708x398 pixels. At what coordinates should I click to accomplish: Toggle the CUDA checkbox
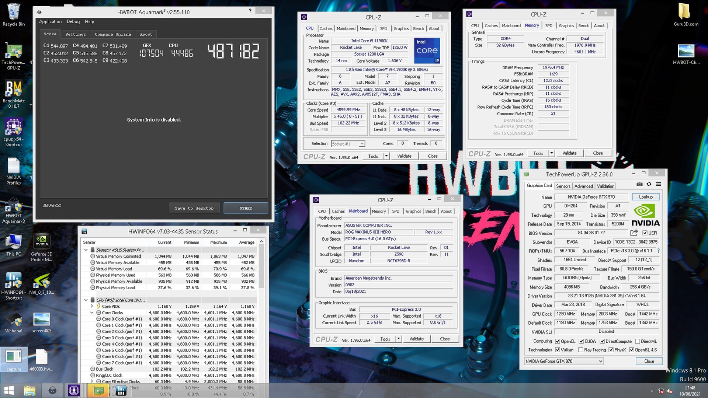coord(581,341)
